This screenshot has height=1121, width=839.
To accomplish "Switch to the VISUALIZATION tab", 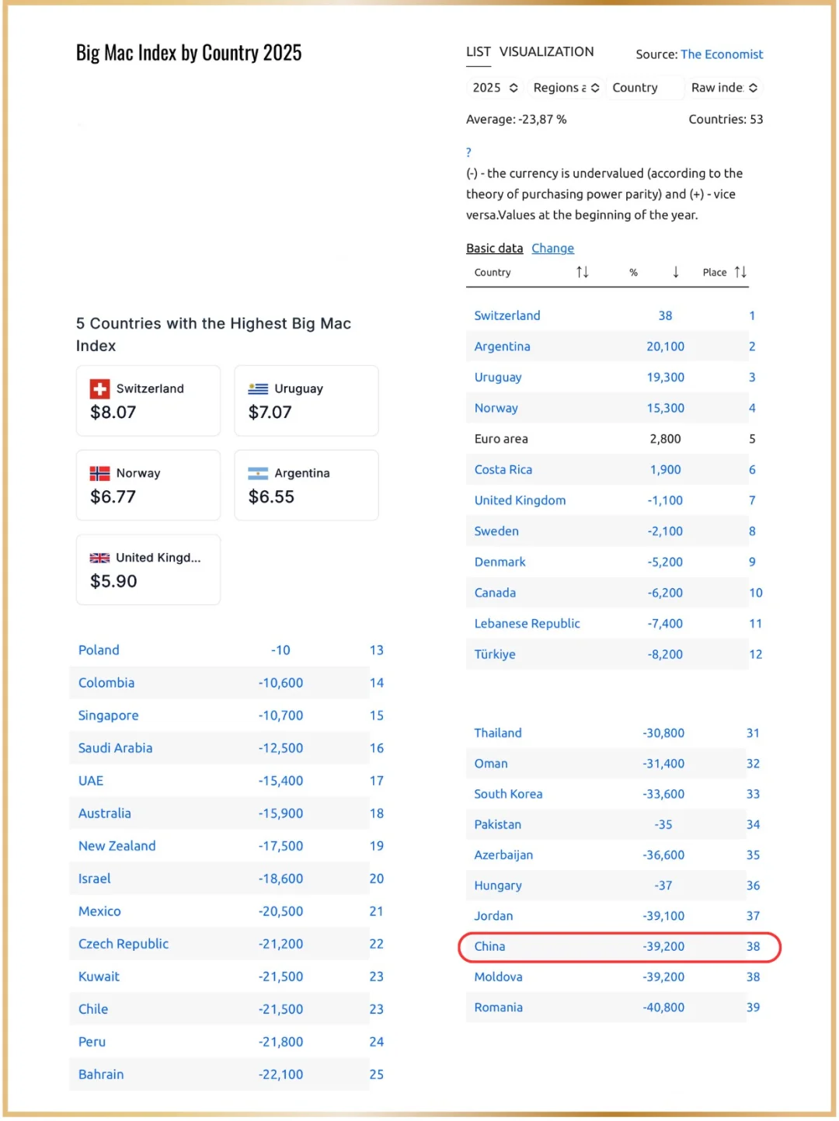I will pos(546,52).
